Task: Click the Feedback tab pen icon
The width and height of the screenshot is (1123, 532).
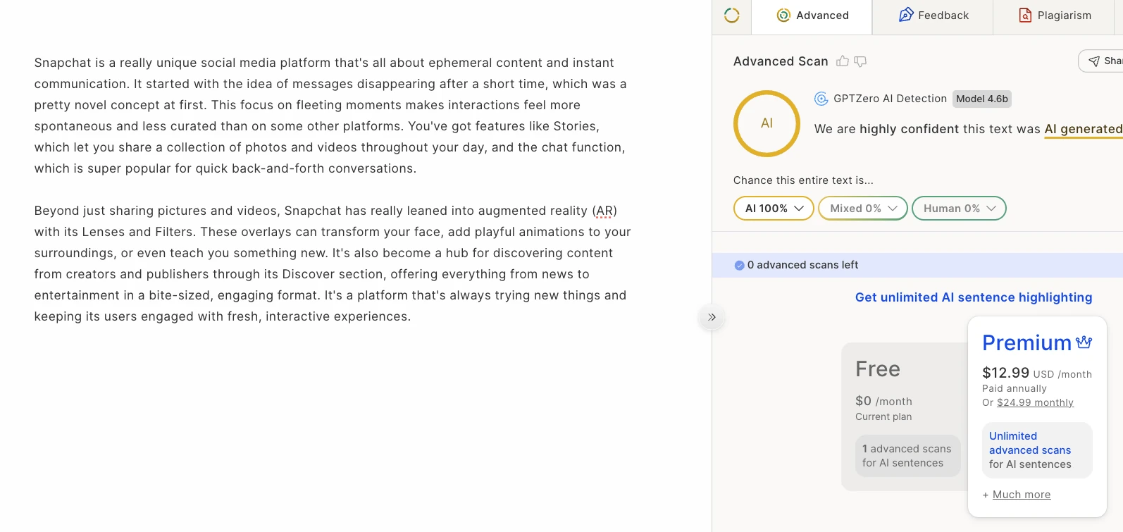Action: point(906,15)
